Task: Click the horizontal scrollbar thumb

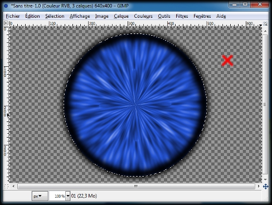Action: coord(136,186)
